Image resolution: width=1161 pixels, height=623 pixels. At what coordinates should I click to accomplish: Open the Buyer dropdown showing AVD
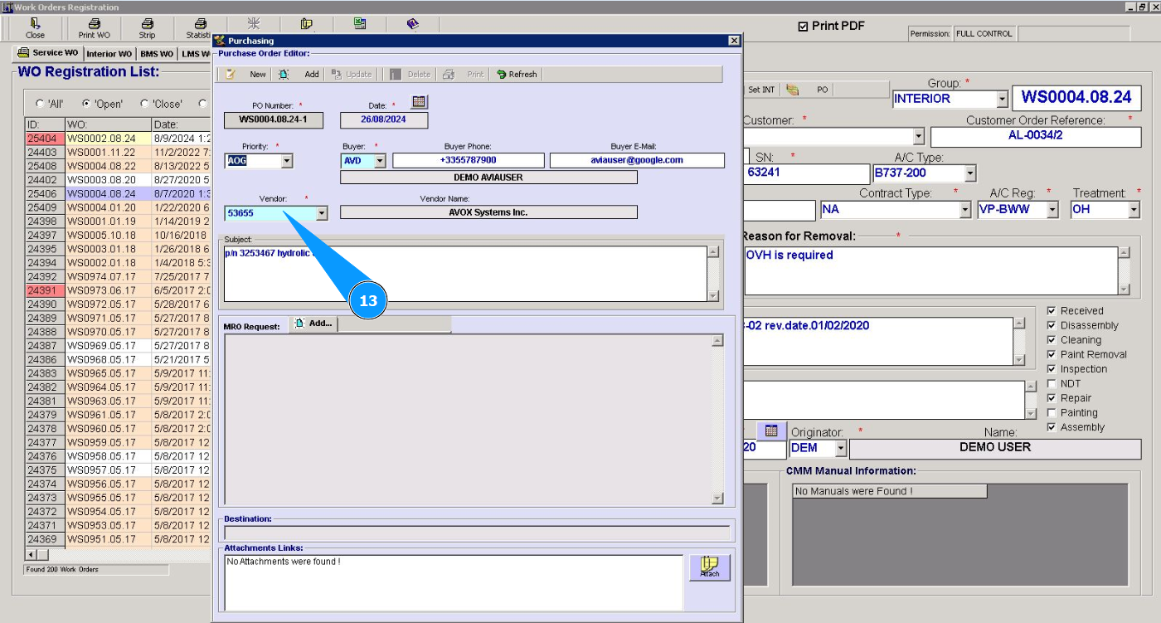tap(380, 161)
